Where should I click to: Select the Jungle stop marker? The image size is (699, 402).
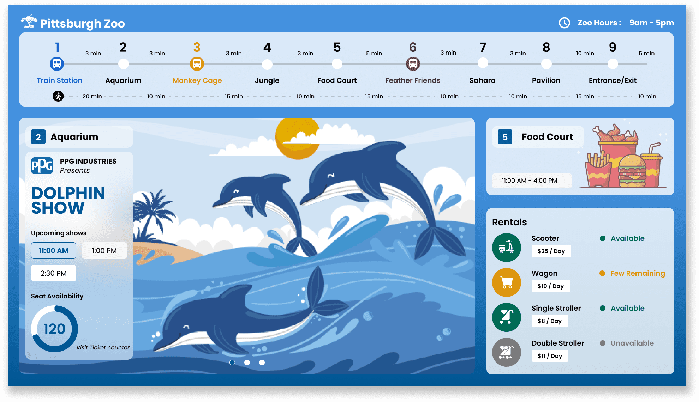[x=267, y=64]
